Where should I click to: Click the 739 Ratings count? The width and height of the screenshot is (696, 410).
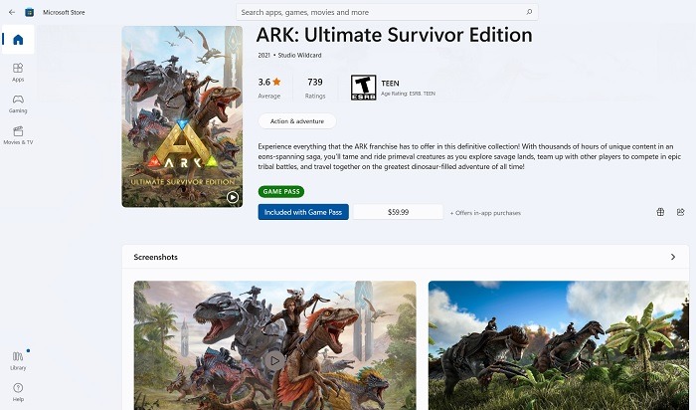[315, 88]
